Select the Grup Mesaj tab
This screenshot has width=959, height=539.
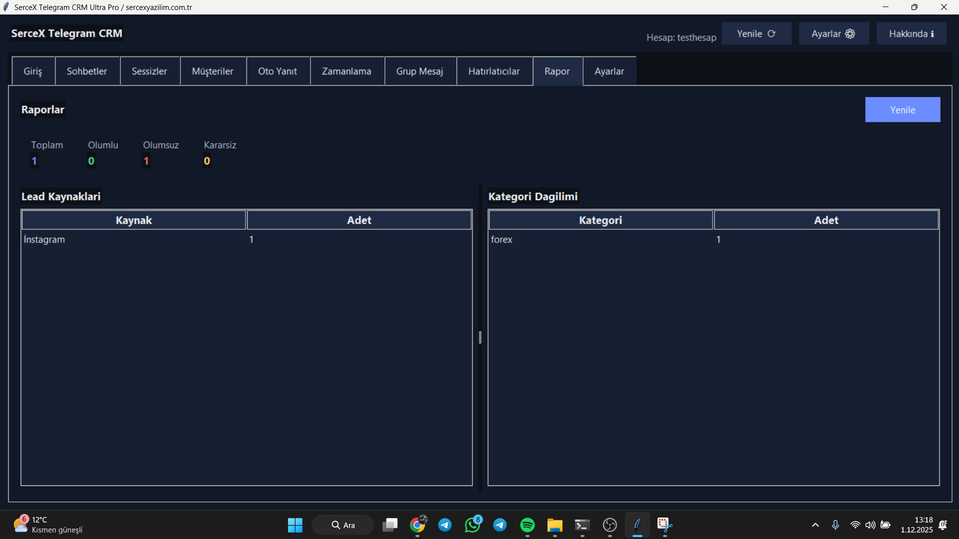point(419,71)
